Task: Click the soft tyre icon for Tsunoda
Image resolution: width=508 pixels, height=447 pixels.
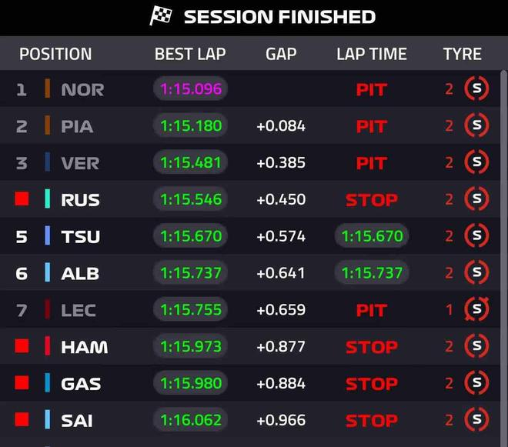Action: pos(476,236)
